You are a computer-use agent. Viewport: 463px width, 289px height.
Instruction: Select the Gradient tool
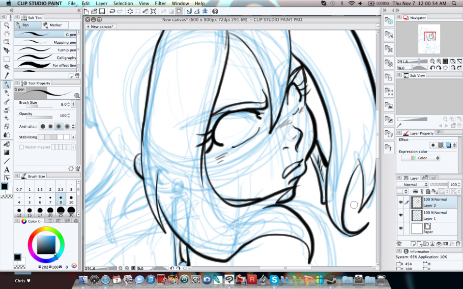[x=7, y=153]
